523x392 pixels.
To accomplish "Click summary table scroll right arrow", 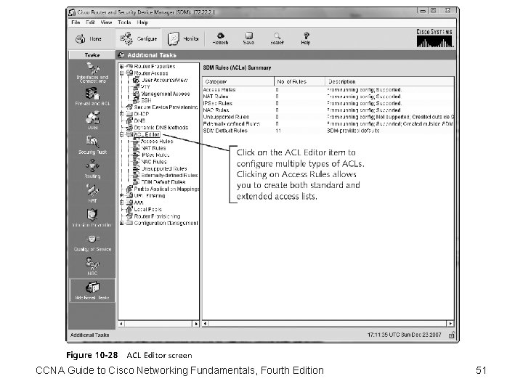I will 450,323.
